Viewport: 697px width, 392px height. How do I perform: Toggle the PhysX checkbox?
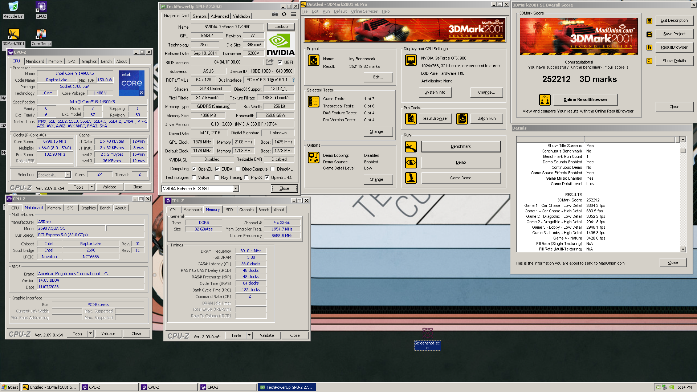(246, 177)
